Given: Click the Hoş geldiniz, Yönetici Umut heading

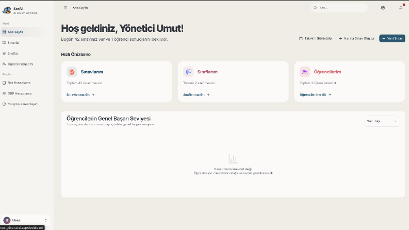Looking at the screenshot, I should (x=122, y=28).
